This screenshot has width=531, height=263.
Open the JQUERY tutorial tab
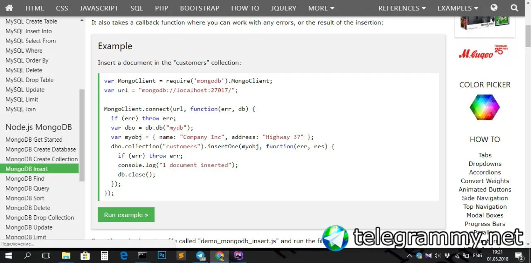coord(284,8)
